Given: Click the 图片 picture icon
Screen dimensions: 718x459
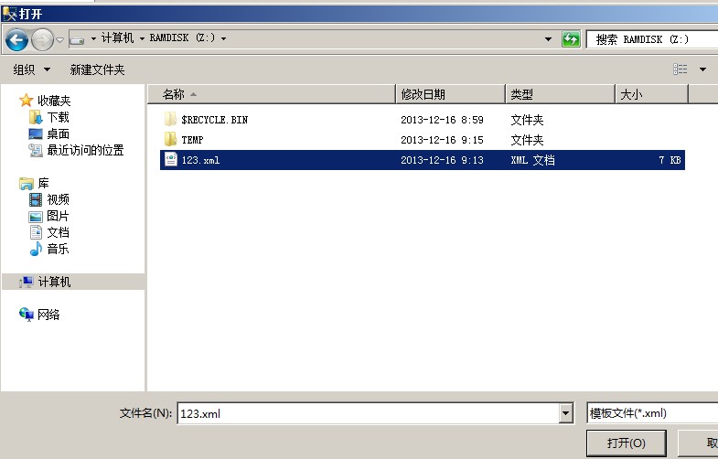Looking at the screenshot, I should coord(36,217).
